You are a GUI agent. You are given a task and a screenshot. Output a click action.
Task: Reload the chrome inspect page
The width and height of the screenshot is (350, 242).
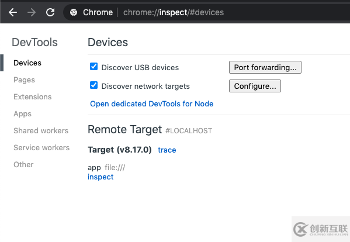[x=50, y=12]
